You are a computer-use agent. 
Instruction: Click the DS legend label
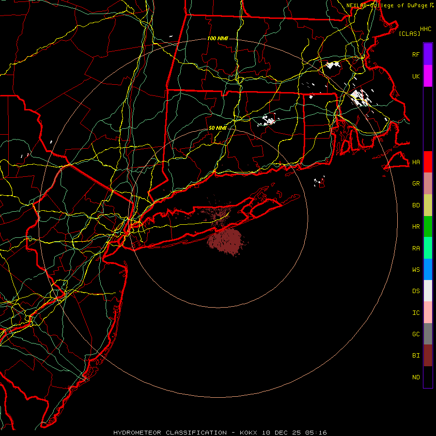tap(416, 291)
